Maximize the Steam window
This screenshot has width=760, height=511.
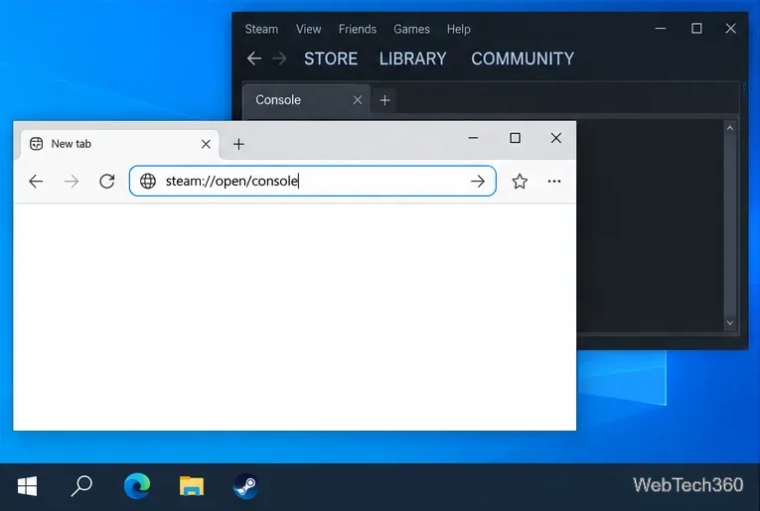[x=696, y=29]
